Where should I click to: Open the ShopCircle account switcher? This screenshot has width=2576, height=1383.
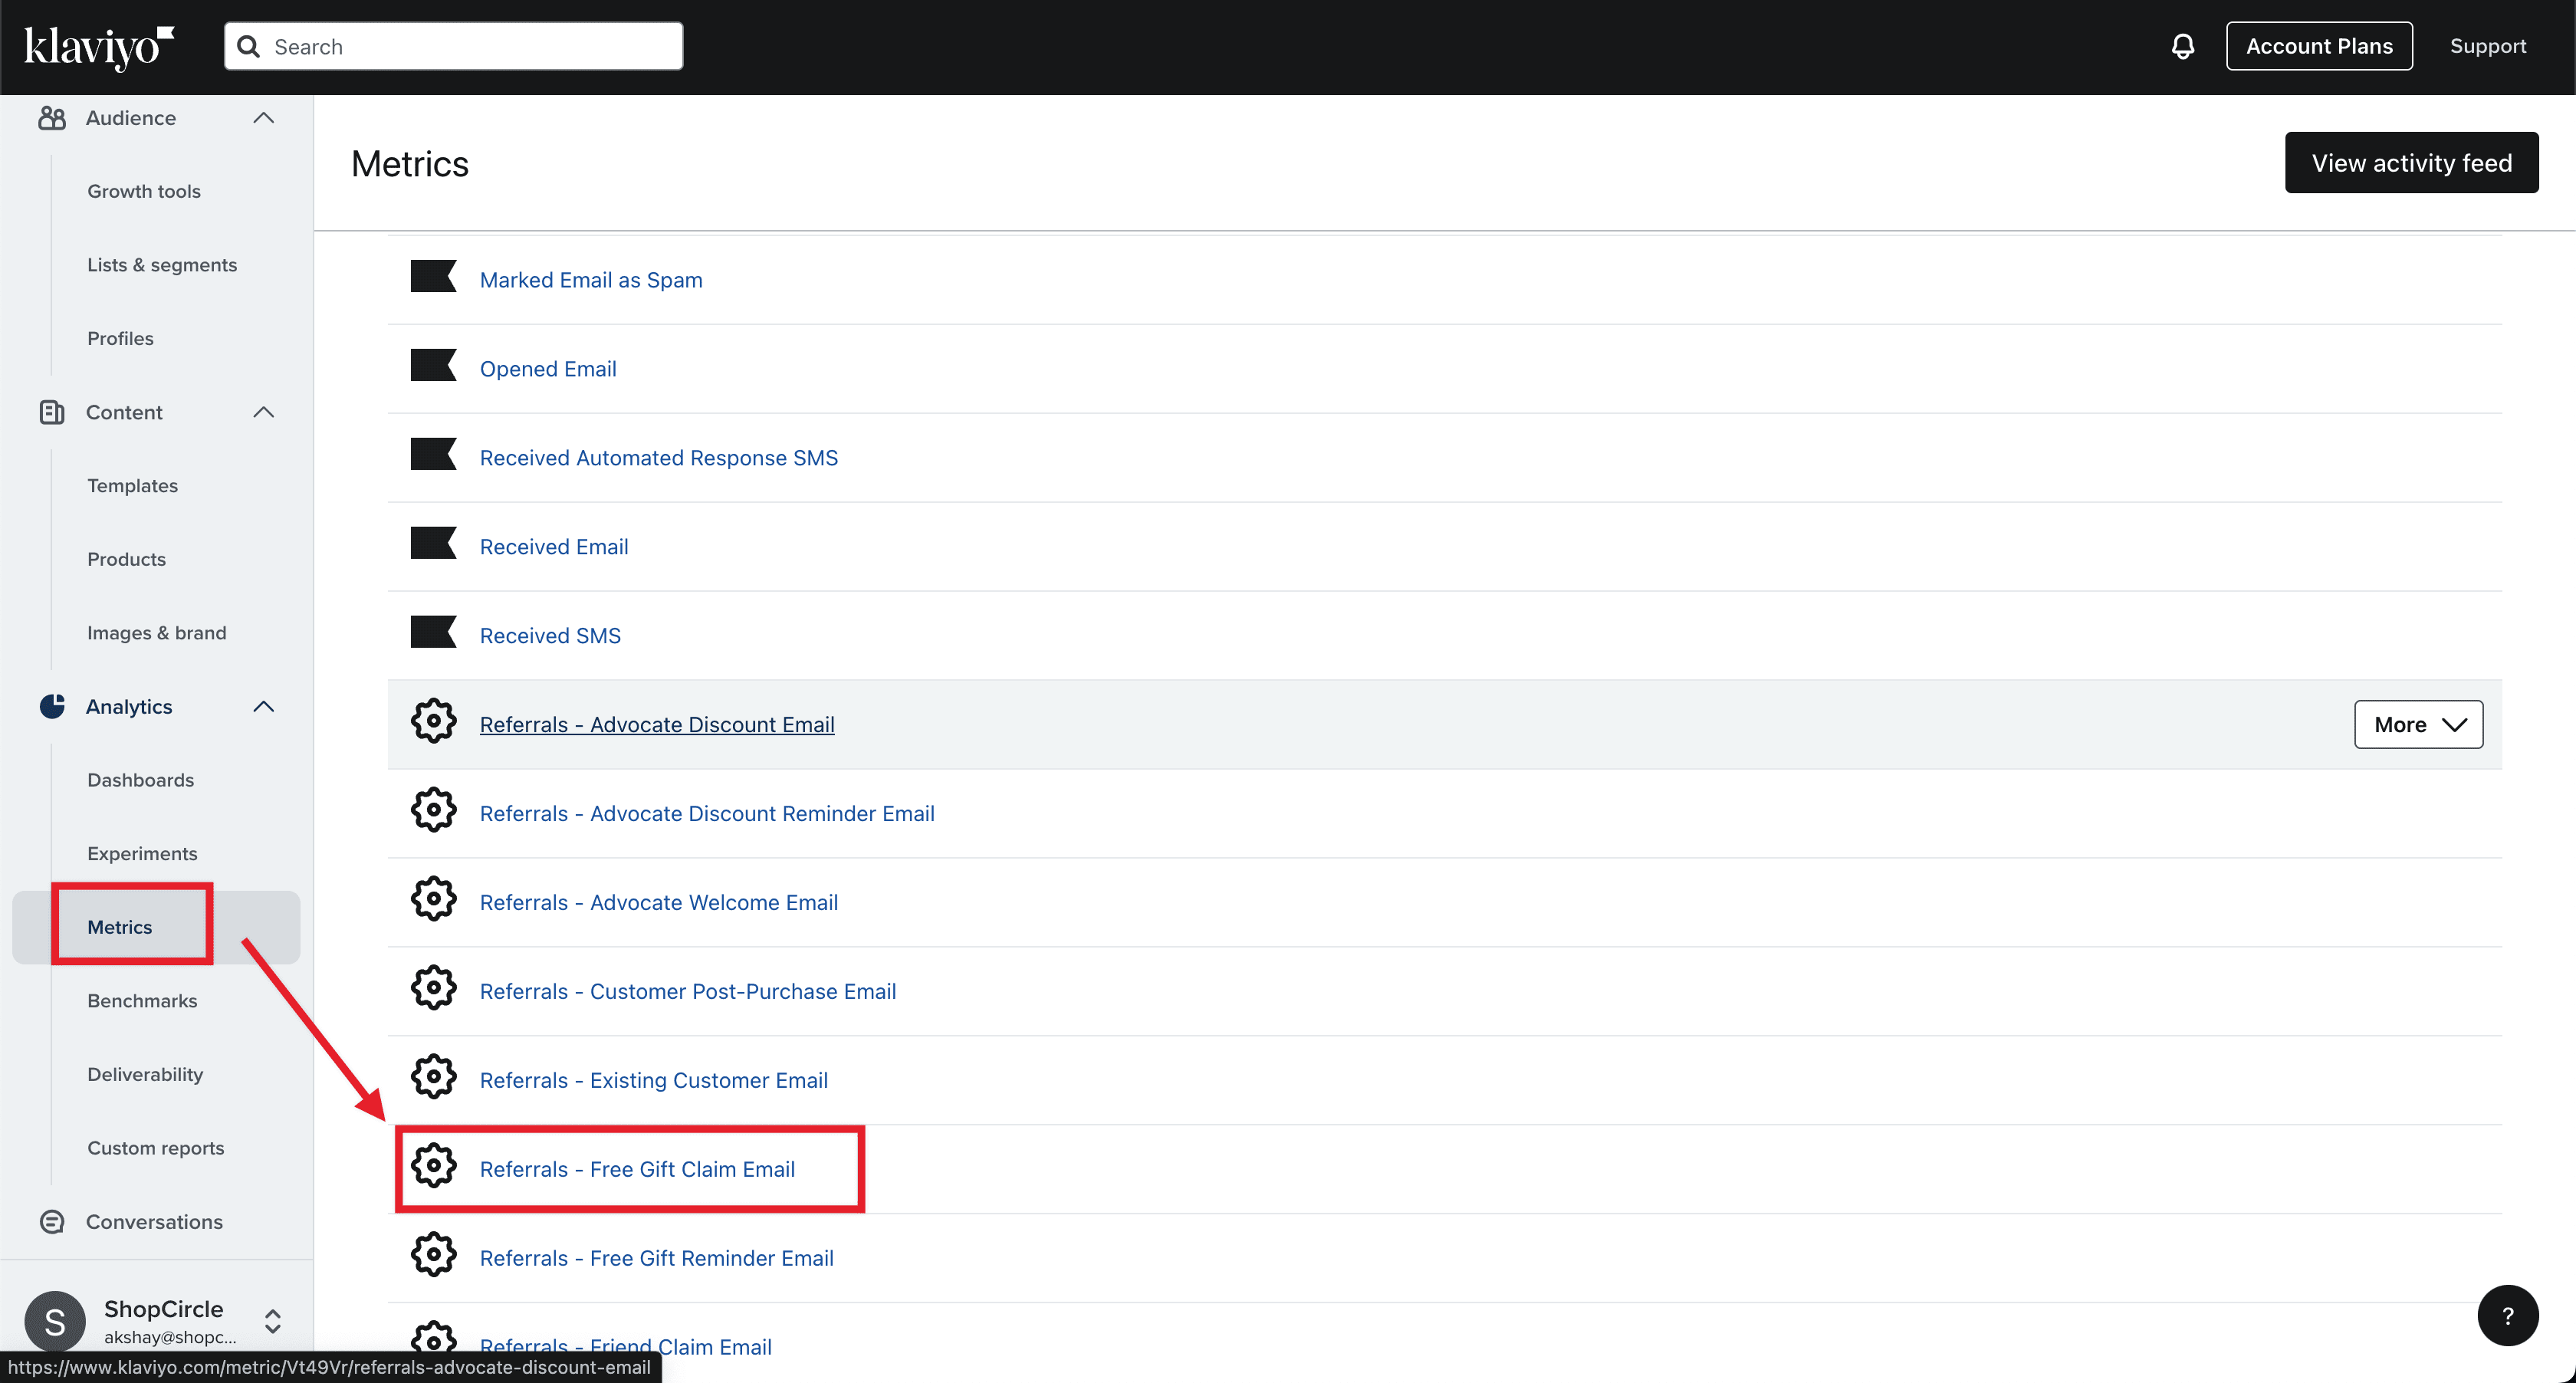tap(272, 1321)
